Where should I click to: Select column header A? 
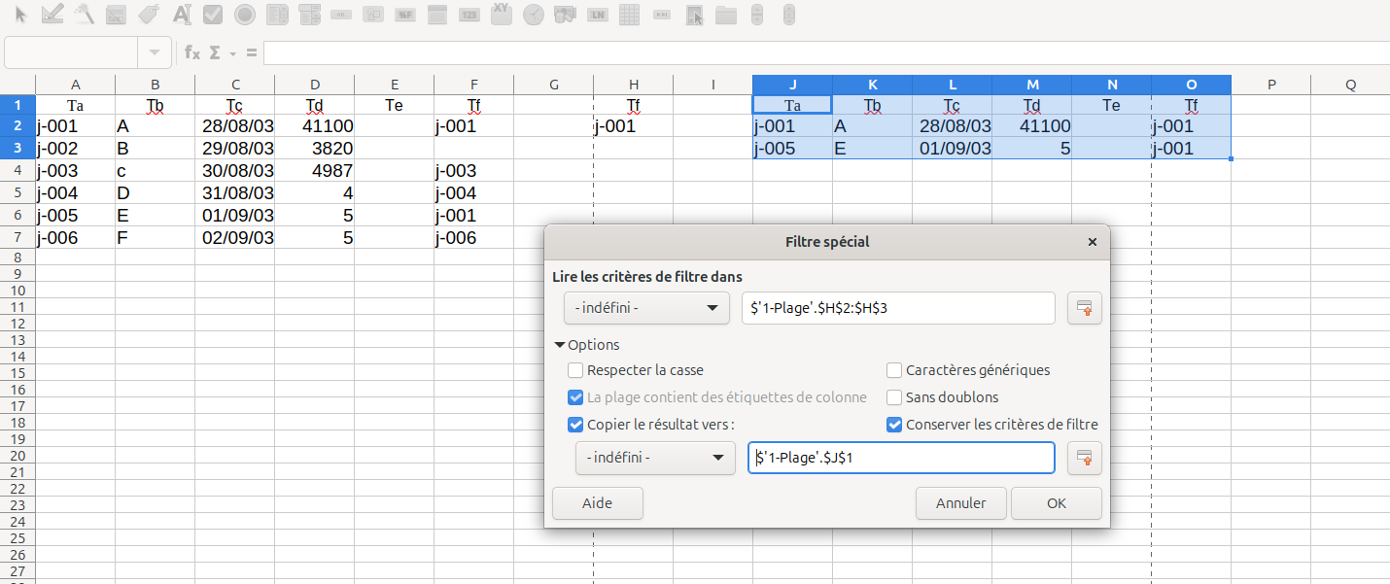click(x=76, y=85)
